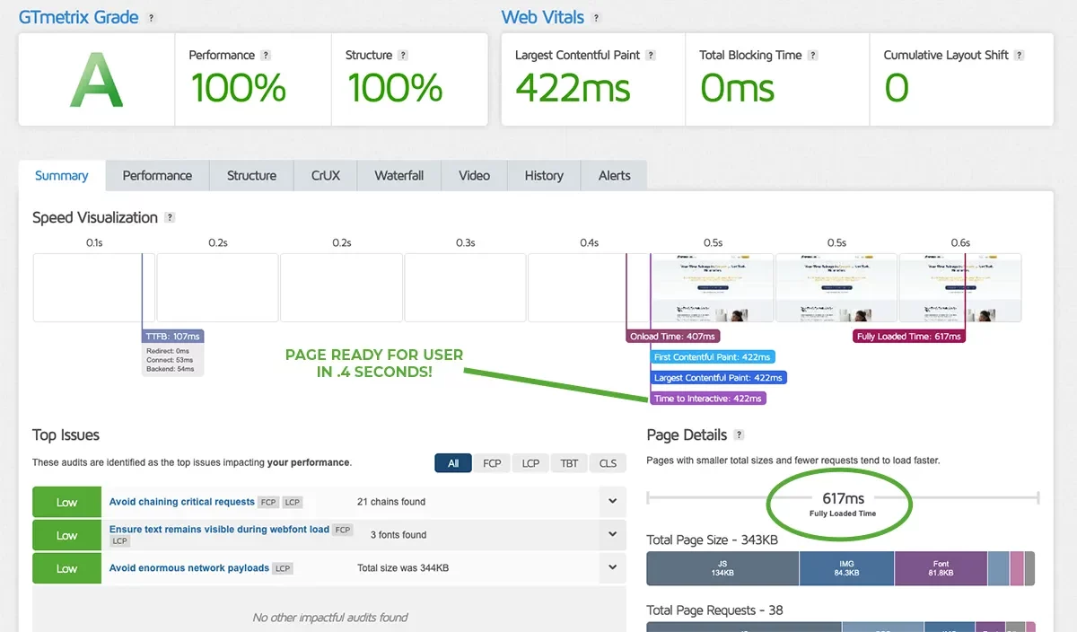Select the All audits filter
Screen dimensions: 1077x632
point(453,463)
